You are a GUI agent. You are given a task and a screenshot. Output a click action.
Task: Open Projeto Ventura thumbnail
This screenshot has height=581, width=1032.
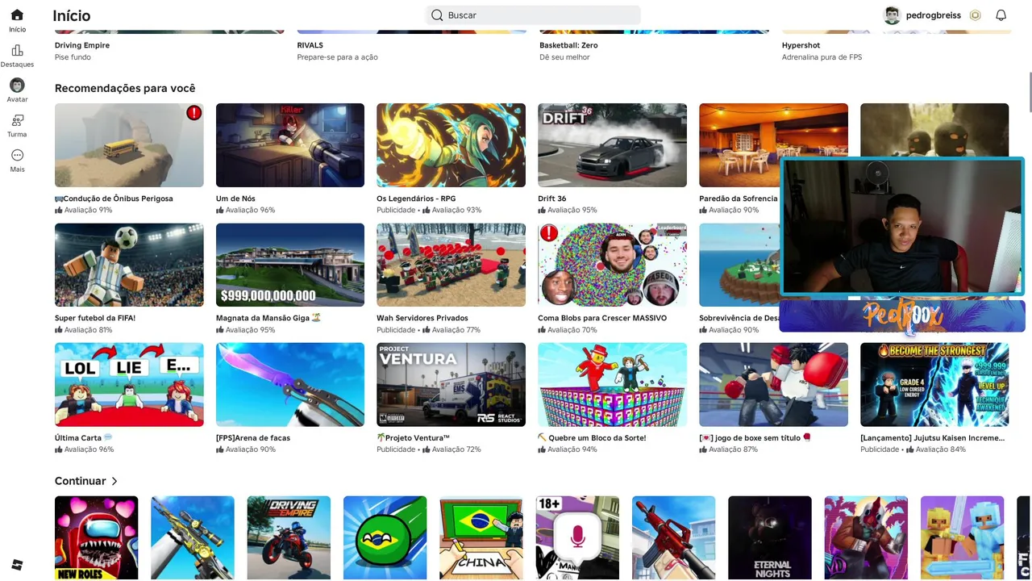(451, 385)
